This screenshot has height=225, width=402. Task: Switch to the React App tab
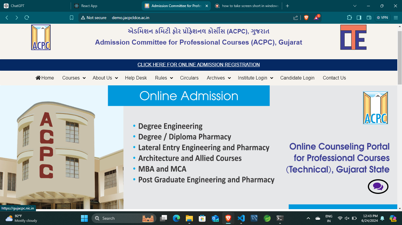pos(89,6)
